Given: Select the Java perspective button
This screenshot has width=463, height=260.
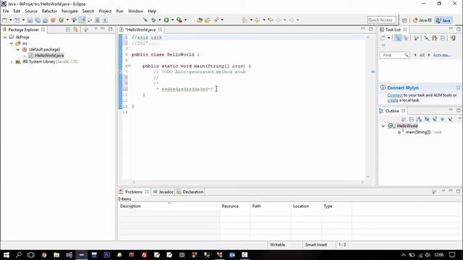Looking at the screenshot, I should point(443,20).
